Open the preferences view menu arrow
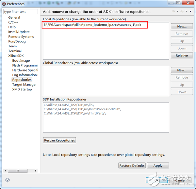196x189 pixels. point(190,11)
